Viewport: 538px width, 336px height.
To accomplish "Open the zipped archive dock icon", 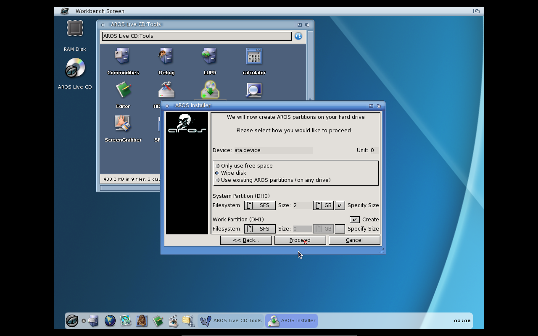I will [188, 321].
